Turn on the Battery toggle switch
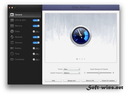Image resolution: width=127 pixels, height=95 pixels. click(36, 48)
